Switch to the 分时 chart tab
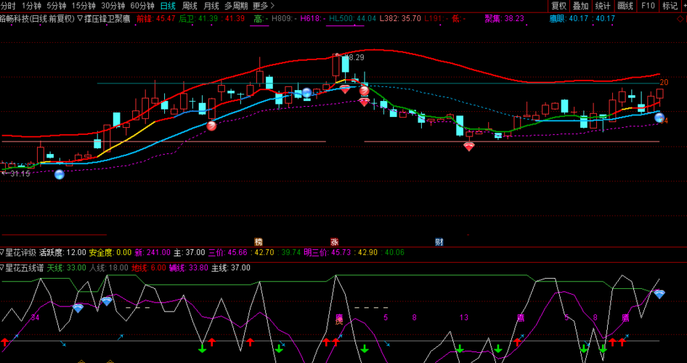687x363 pixels. 8,6
